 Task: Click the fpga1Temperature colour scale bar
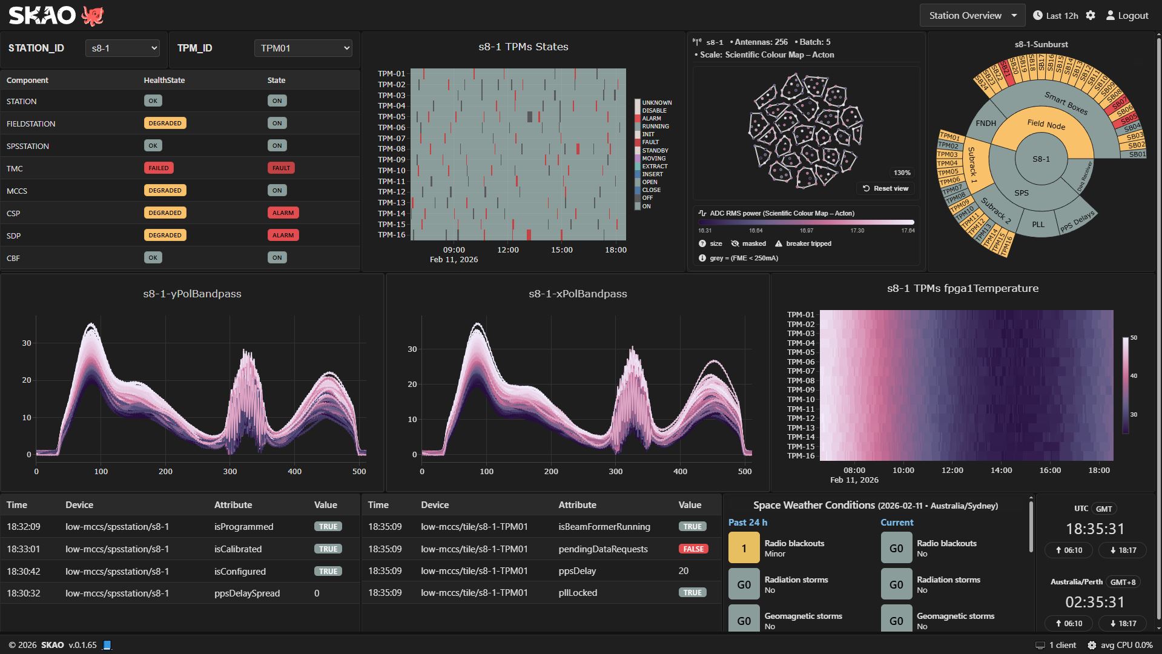point(1125,385)
